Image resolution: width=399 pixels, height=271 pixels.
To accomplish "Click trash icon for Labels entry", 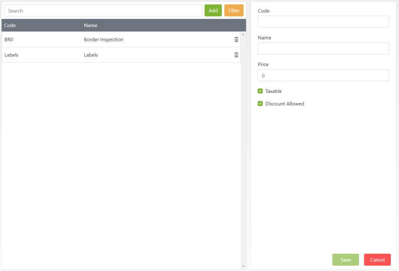I will pyautogui.click(x=236, y=55).
